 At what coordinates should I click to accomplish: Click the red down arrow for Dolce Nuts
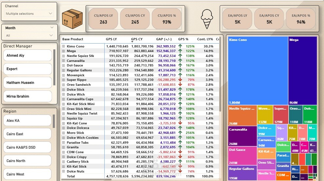(180, 171)
